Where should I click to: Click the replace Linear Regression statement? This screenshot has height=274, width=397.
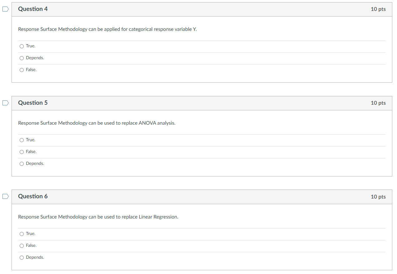pyautogui.click(x=98, y=217)
